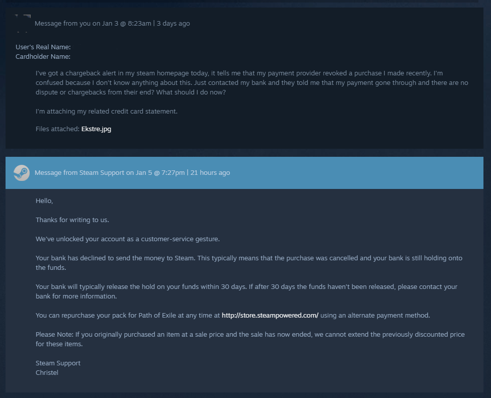The height and width of the screenshot is (398, 491).
Task: Click the blue Steam Support message header
Action: tap(244, 173)
